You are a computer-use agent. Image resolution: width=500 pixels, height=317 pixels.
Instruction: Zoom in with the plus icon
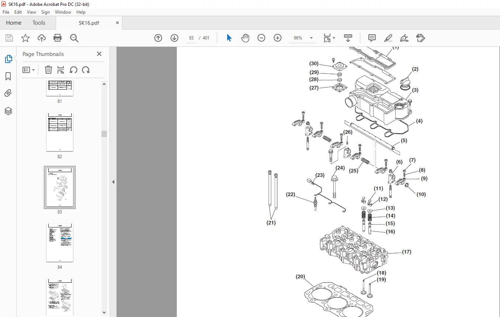278,38
